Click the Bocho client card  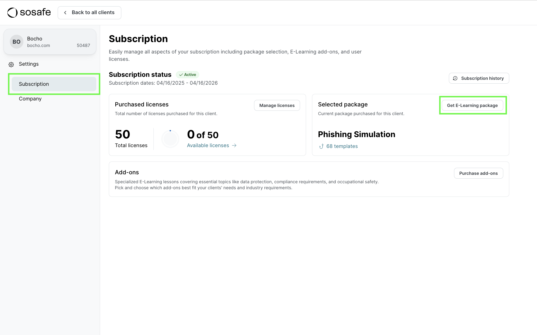[x=50, y=42]
